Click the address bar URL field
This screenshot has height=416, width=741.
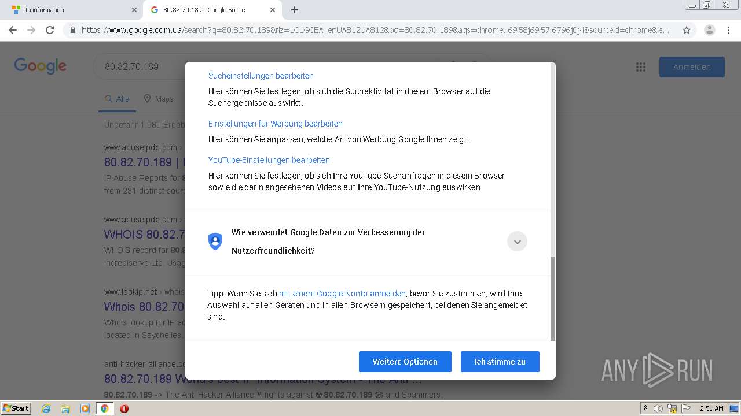tap(375, 30)
